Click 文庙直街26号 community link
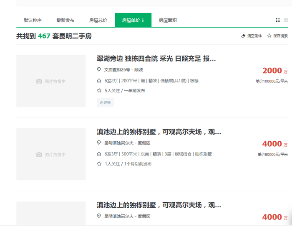Image resolution: width=292 pixels, height=227 pixels. pos(117,70)
